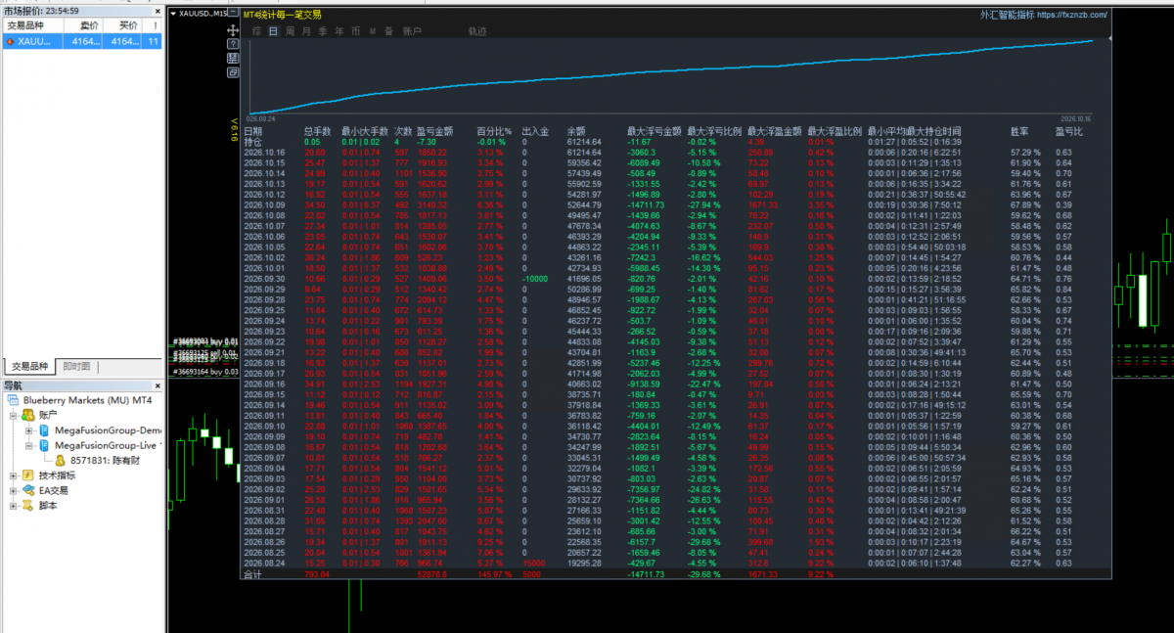Open the XAUUSD chart title dropdown arrow

pyautogui.click(x=173, y=15)
